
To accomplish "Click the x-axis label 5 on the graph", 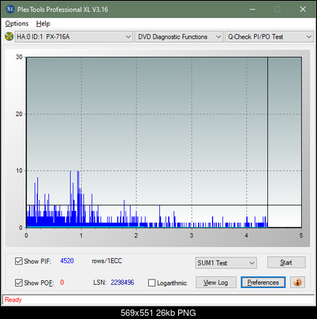I will pyautogui.click(x=301, y=235).
